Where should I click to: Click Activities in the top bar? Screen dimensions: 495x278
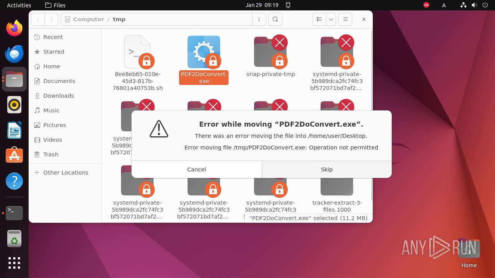(19, 5)
